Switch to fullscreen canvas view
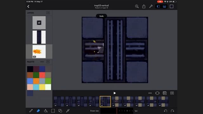The width and height of the screenshot is (203, 114). click(172, 6)
